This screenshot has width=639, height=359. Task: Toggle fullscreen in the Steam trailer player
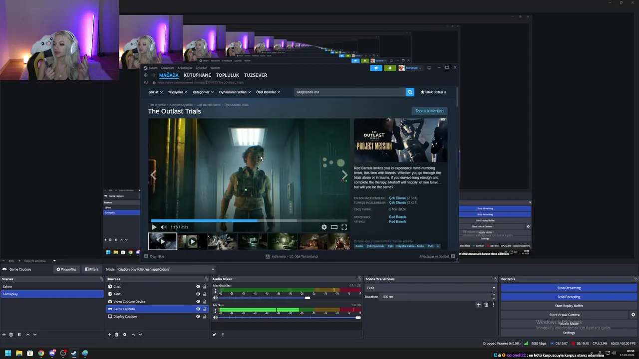click(344, 227)
